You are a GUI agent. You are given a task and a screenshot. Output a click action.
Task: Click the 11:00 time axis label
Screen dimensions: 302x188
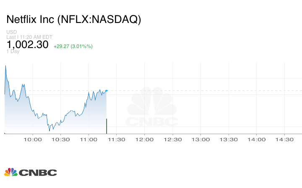(89, 140)
